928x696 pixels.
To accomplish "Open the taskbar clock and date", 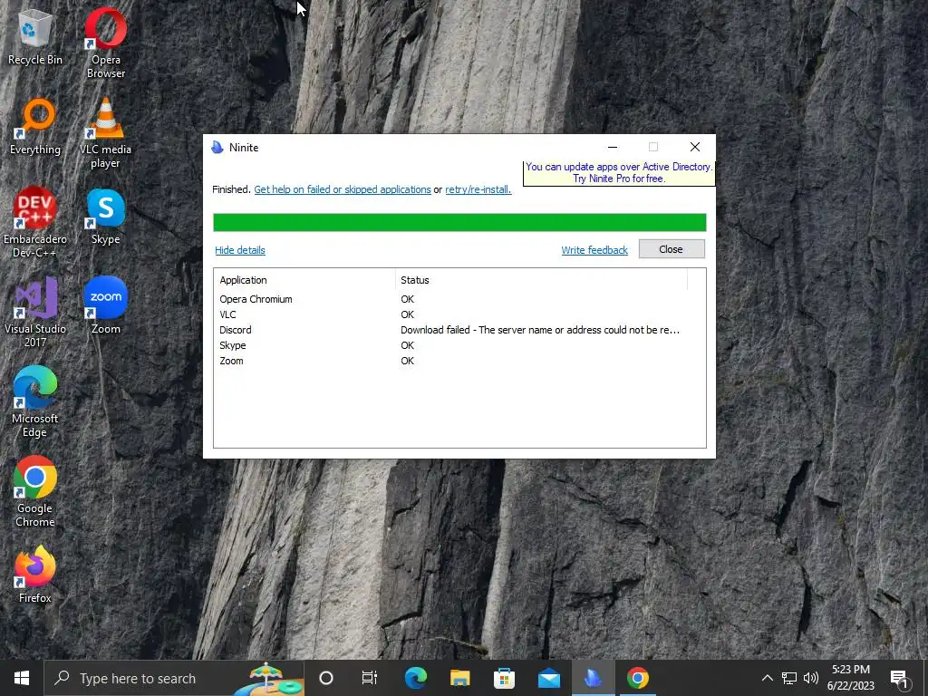I will (x=850, y=678).
